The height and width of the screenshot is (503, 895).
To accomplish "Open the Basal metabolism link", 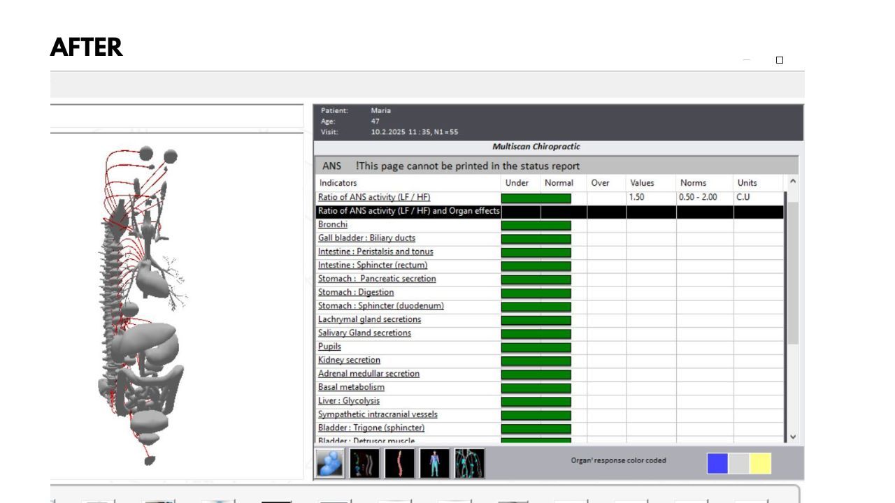I will [x=351, y=387].
